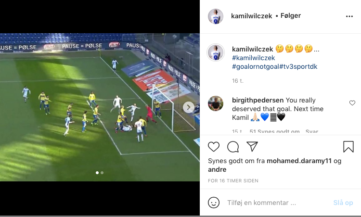The height and width of the screenshot is (217, 361).
Task: Save post using bookmark icon
Action: click(348, 147)
